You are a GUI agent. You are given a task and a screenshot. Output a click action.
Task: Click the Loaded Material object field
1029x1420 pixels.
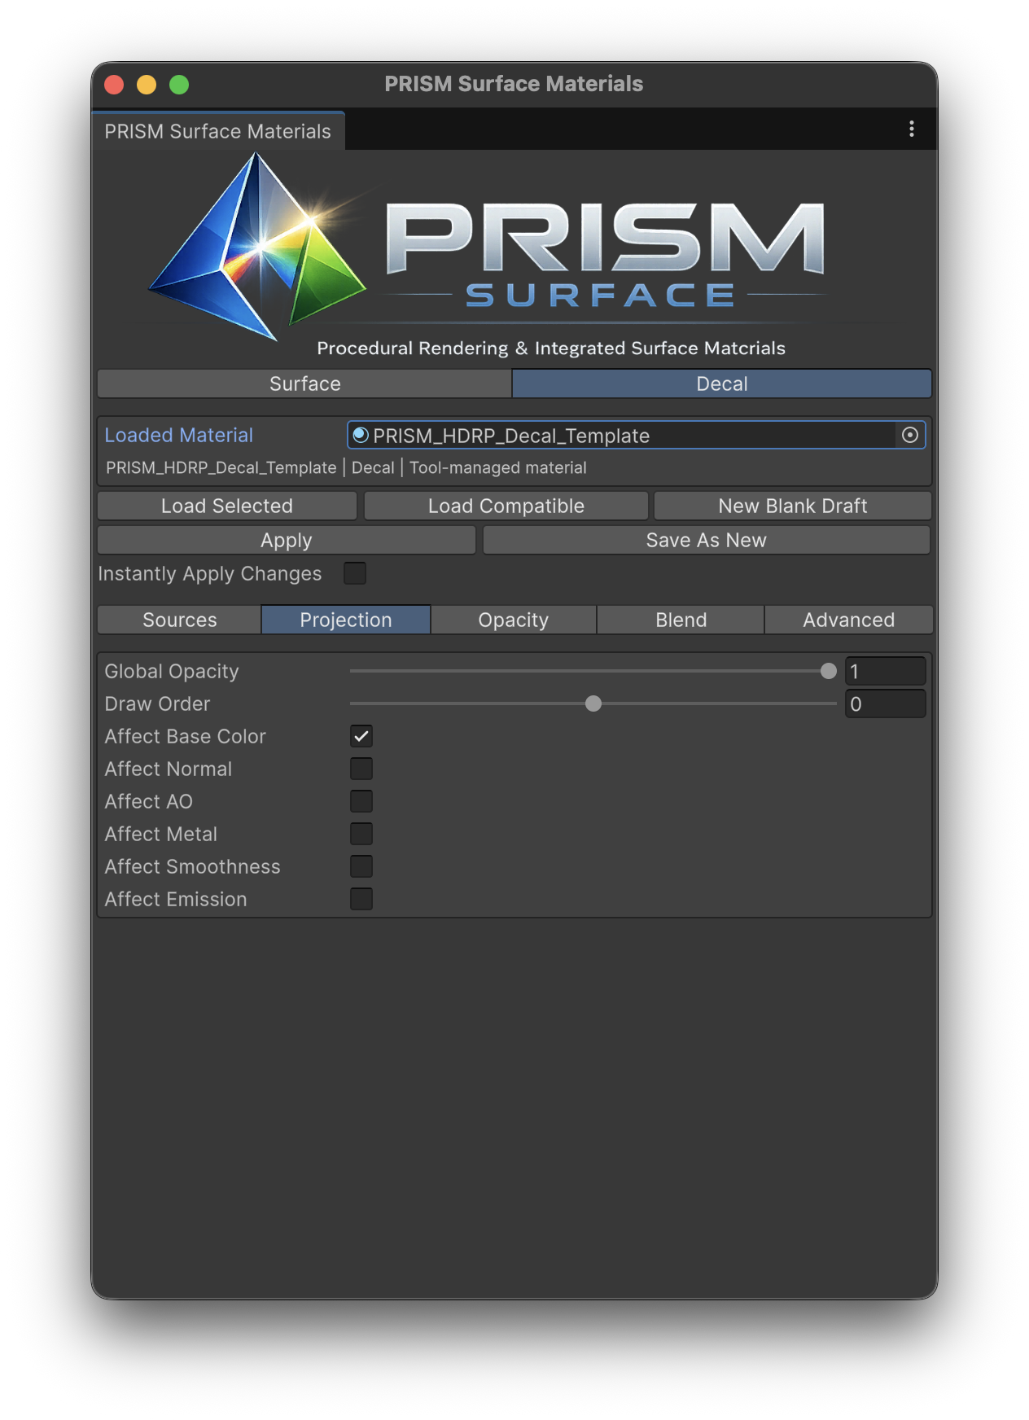coord(636,436)
